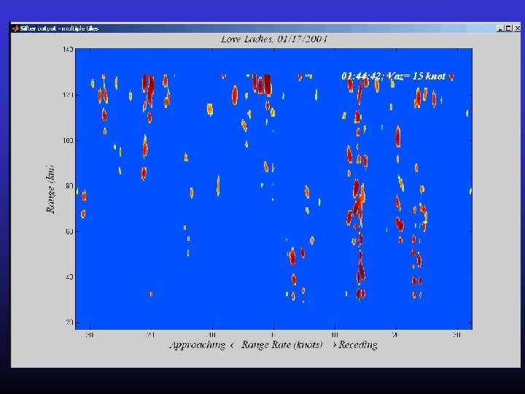Click the "0" tick label on the range-rate axis

[x=273, y=334]
